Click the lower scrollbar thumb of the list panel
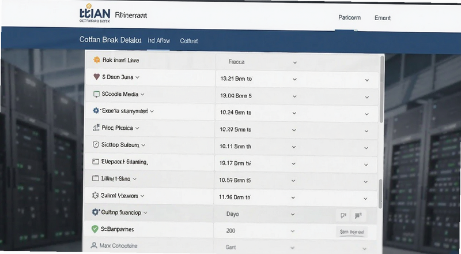 click(x=380, y=193)
